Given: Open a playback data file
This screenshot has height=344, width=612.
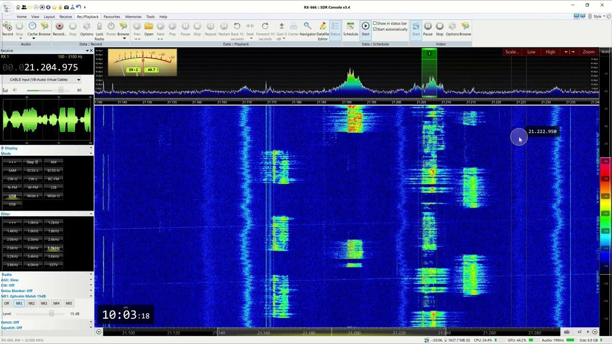Looking at the screenshot, I should click(x=149, y=29).
